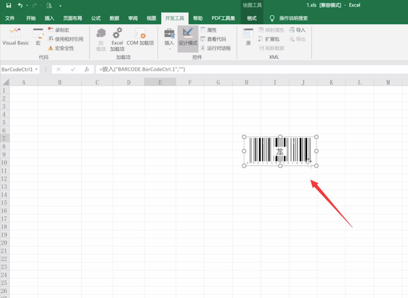The image size is (408, 298).
Task: Toggle 使用相对引用
Action: coord(66,39)
